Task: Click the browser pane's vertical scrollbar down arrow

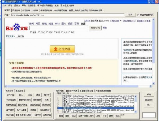Action: coord(153,83)
